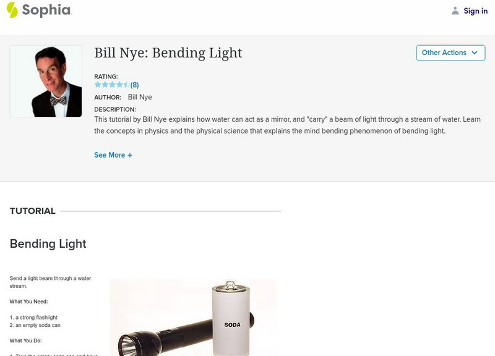
Task: Click the Sign in link
Action: 476,11
